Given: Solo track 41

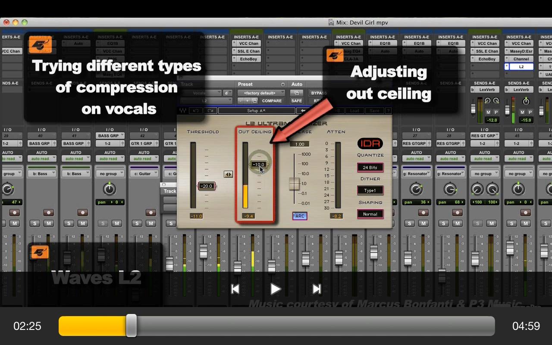Looking at the screenshot, I should tap(69, 223).
